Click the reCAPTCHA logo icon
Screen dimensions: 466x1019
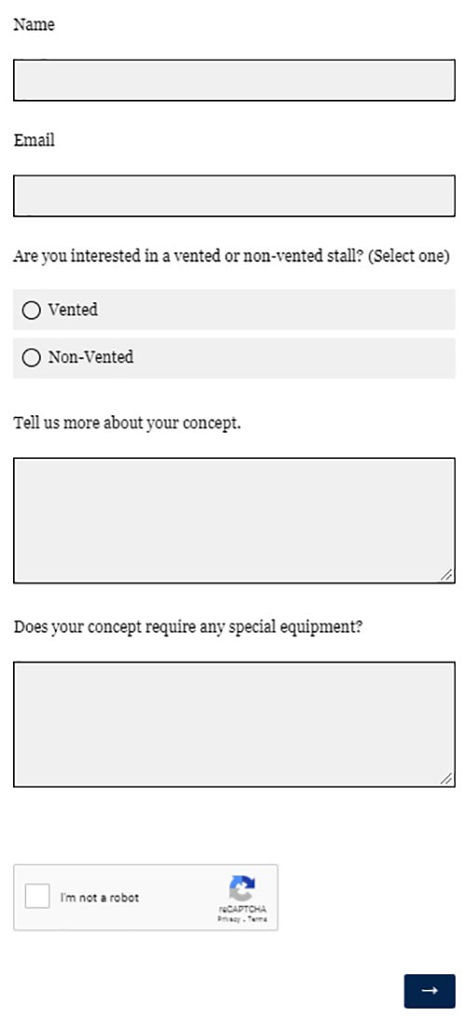[241, 887]
